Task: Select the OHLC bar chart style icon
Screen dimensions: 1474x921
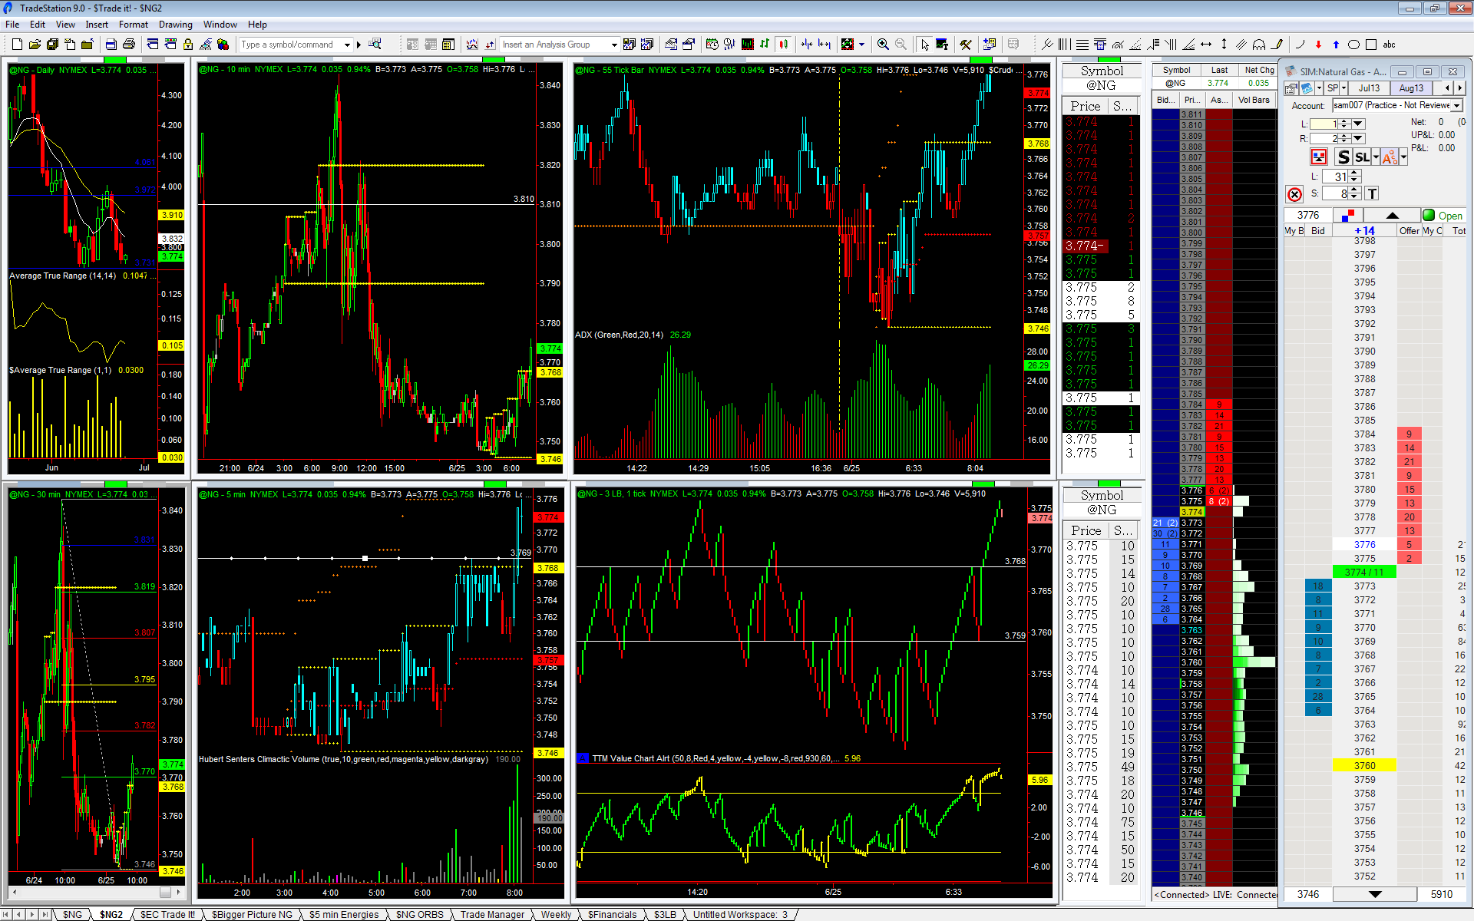Action: click(x=765, y=45)
